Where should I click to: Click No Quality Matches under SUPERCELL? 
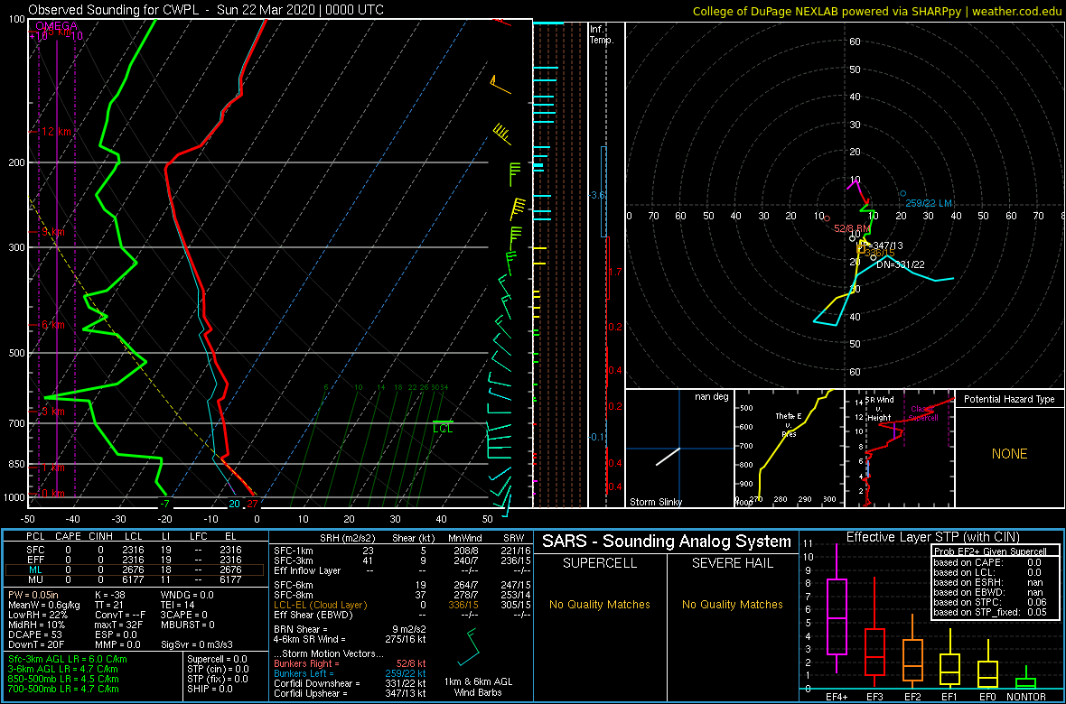(600, 604)
